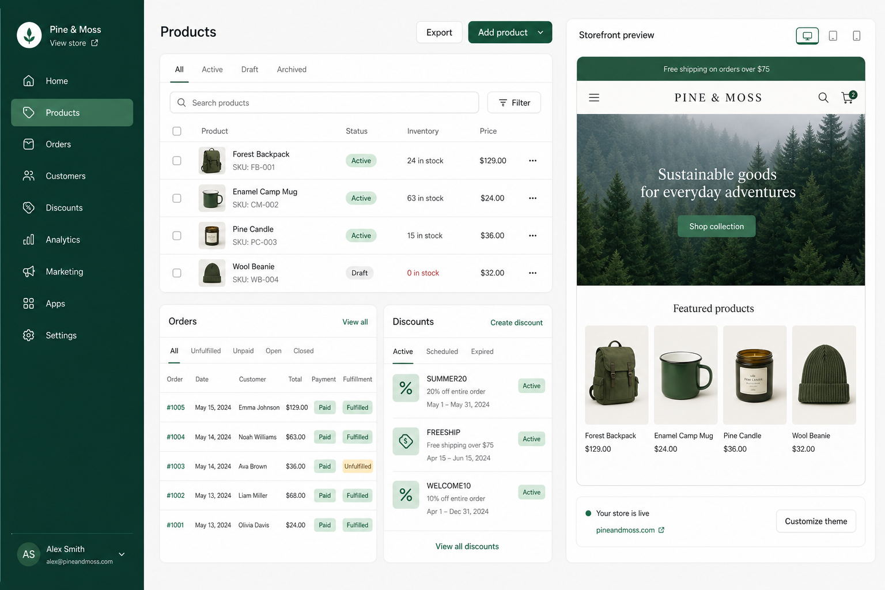Open more actions for Forest Backpack row
The width and height of the screenshot is (885, 590).
(x=533, y=161)
